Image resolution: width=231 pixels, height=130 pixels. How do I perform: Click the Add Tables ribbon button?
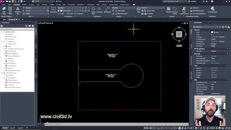10,10
